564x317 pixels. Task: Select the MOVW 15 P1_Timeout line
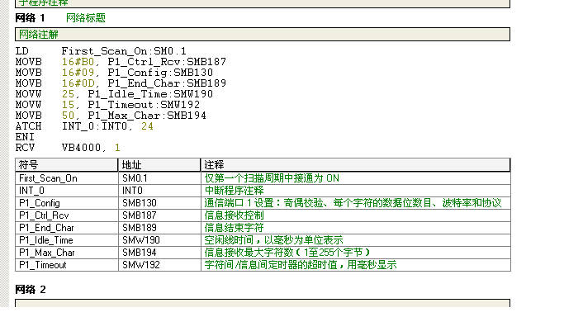click(107, 105)
